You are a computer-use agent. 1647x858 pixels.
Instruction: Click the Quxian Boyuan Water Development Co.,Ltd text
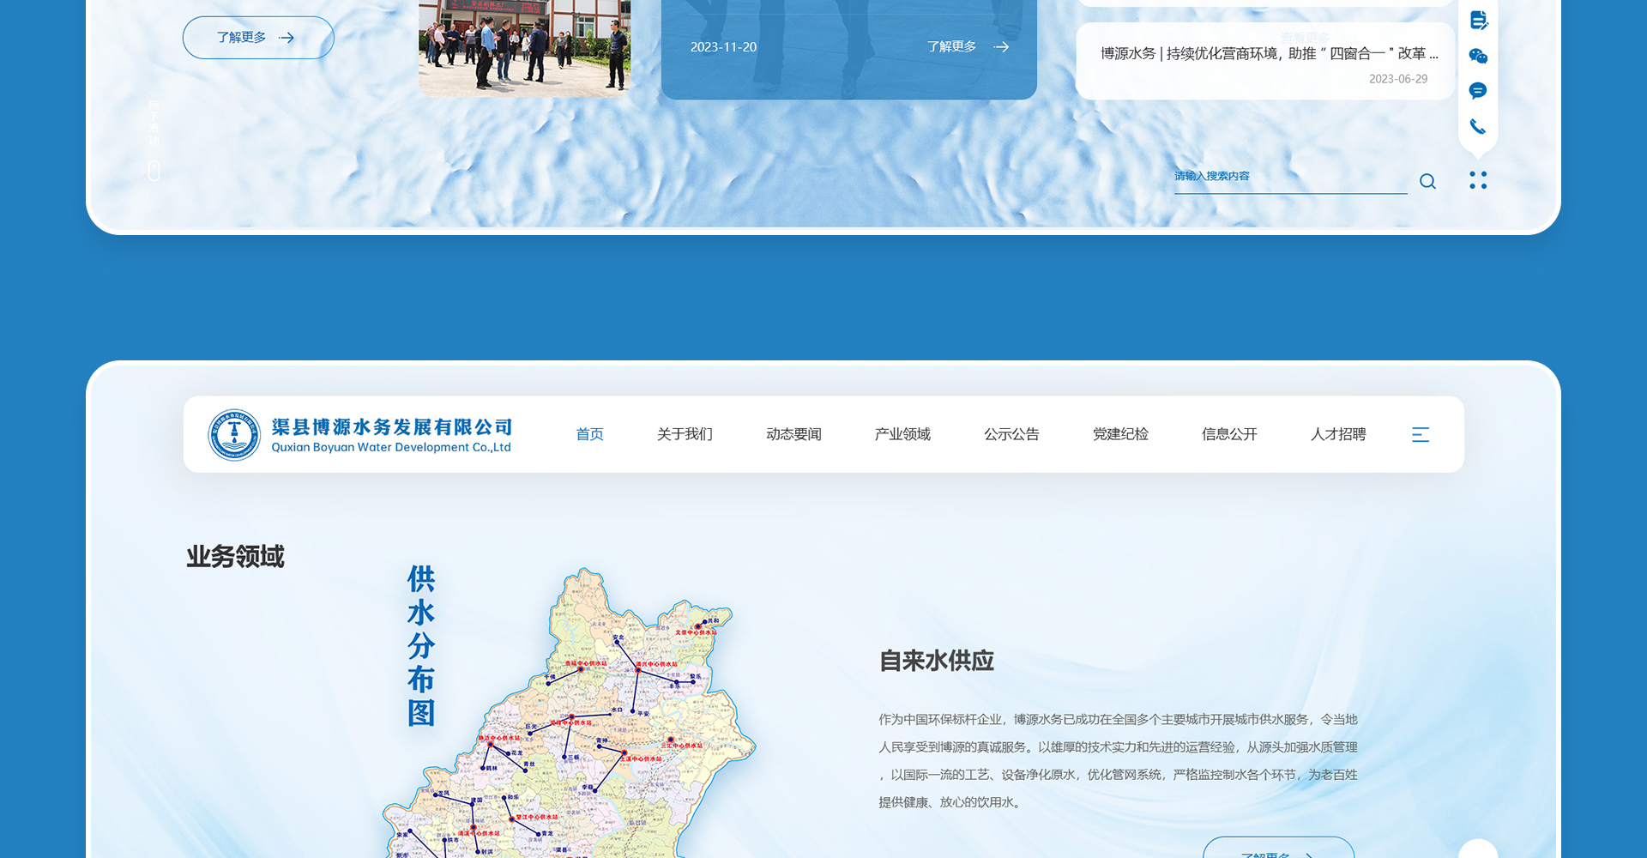pos(391,447)
